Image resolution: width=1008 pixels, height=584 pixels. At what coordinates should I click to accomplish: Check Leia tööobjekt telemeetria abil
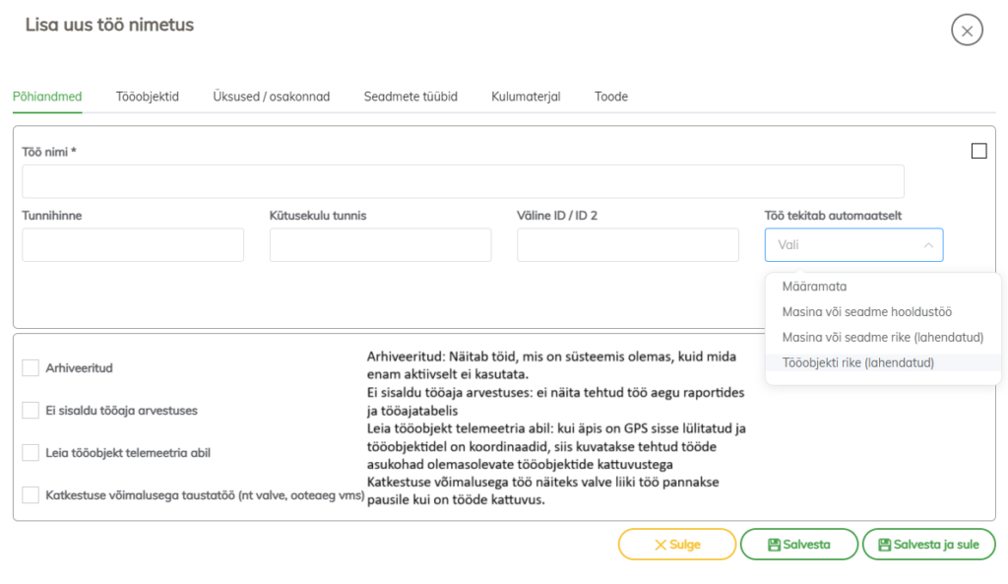tap(31, 453)
